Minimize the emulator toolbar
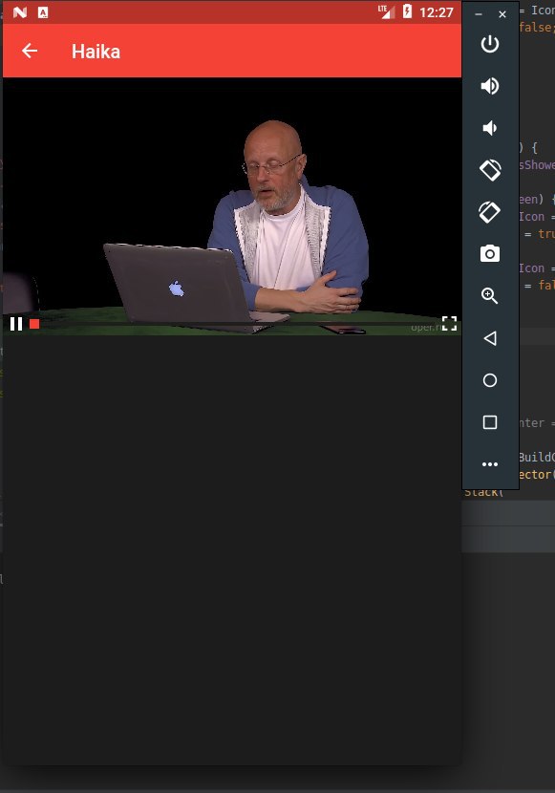 479,14
